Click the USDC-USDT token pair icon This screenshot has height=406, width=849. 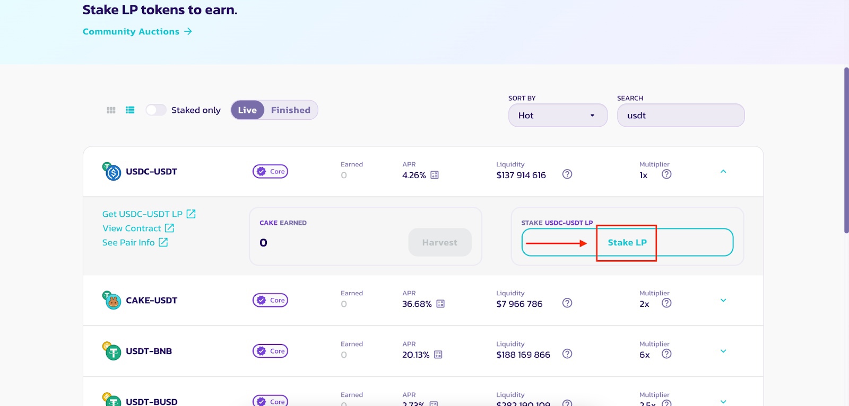(111, 172)
